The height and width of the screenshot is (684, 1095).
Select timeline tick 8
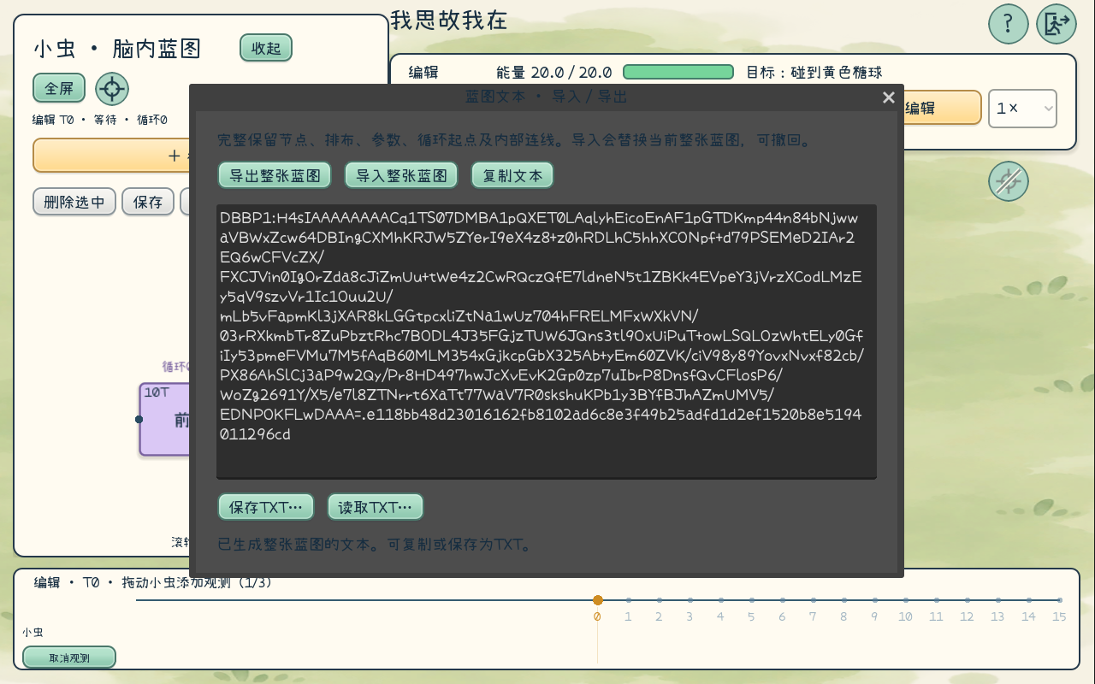pos(843,600)
